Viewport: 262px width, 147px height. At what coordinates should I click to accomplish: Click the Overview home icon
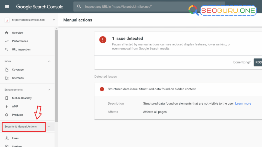6,33
